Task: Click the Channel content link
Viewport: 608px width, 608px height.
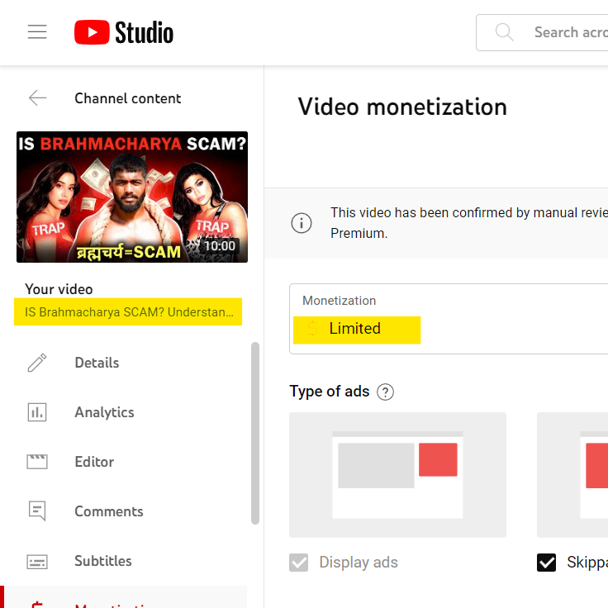Action: [x=127, y=98]
